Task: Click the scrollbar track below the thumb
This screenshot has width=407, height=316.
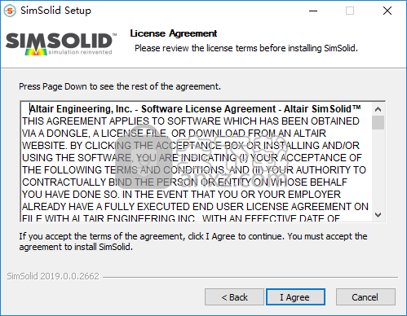Action: (x=378, y=169)
